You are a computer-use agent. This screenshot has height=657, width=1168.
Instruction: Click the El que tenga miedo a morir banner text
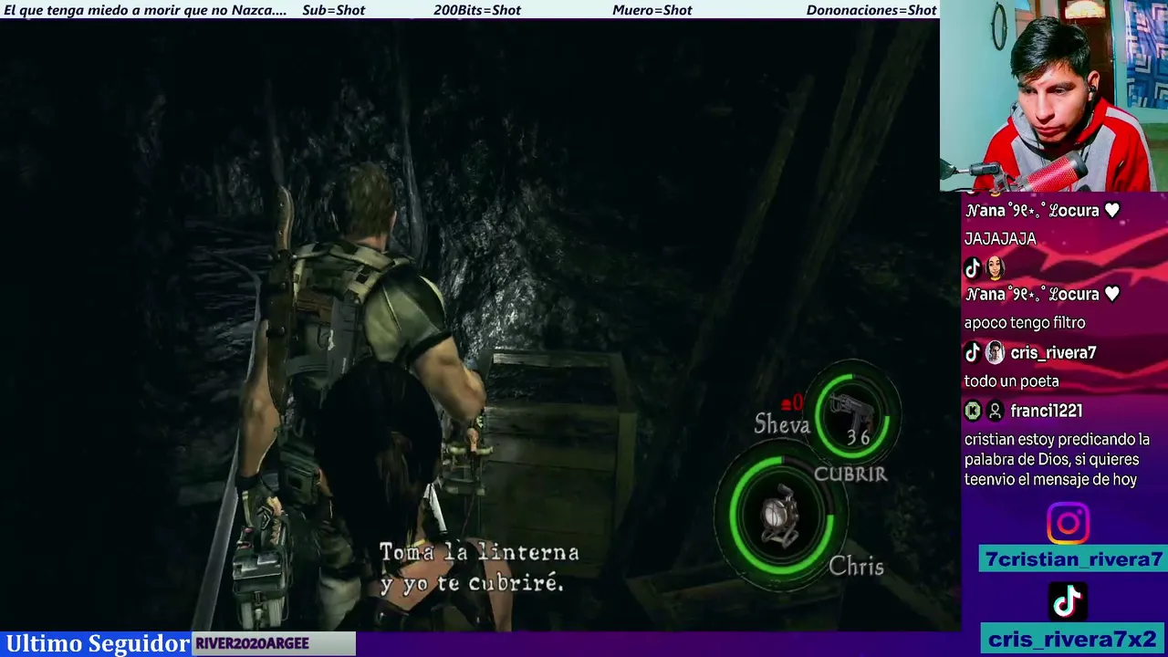click(145, 10)
